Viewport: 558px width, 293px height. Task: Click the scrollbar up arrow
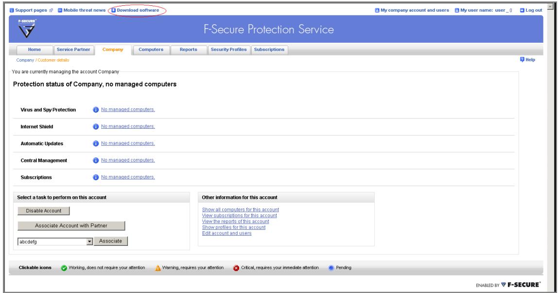coord(551,7)
